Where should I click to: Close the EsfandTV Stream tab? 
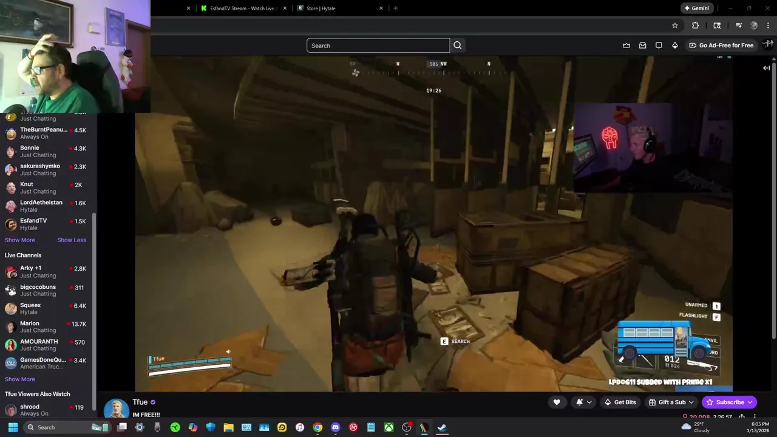[285, 8]
